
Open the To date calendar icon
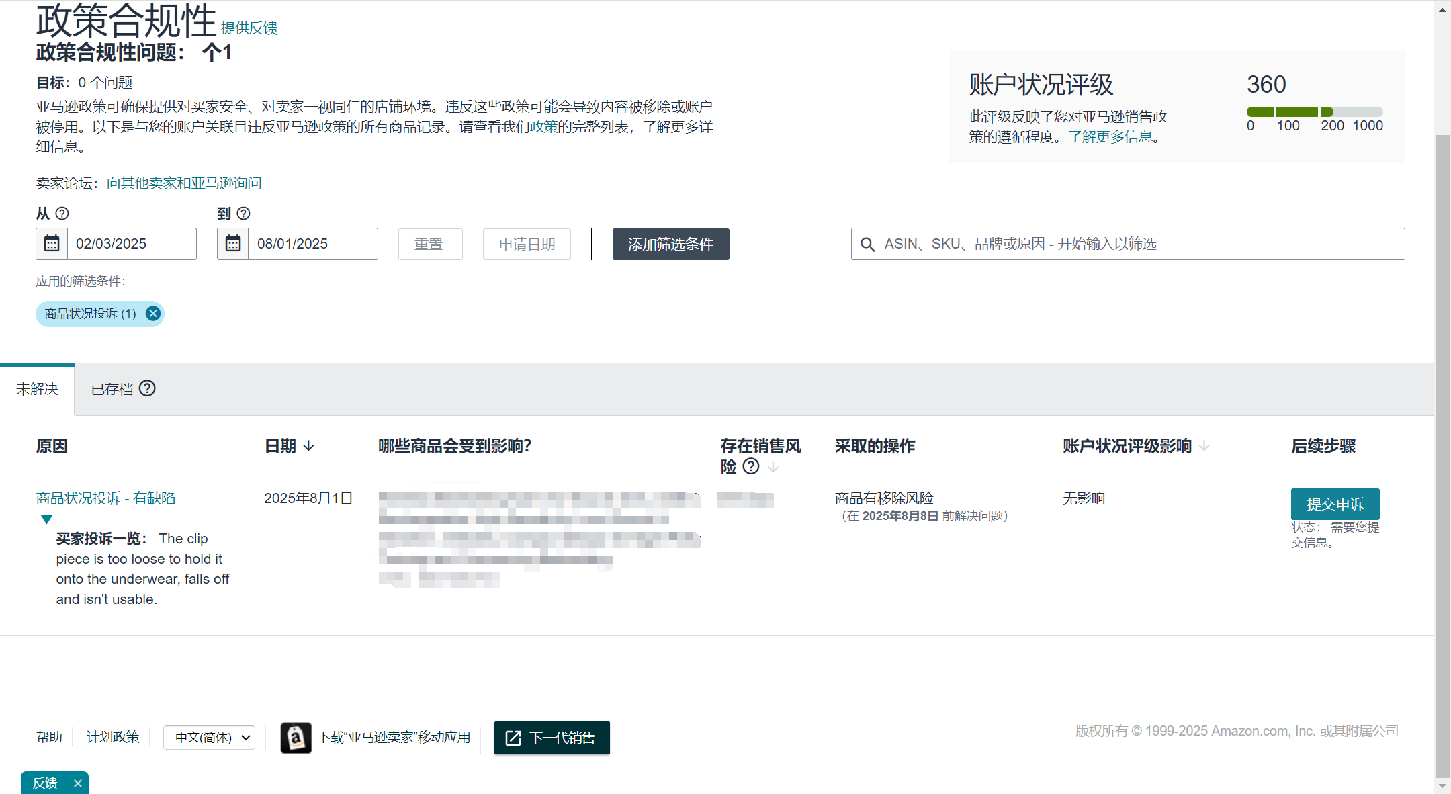(x=233, y=244)
